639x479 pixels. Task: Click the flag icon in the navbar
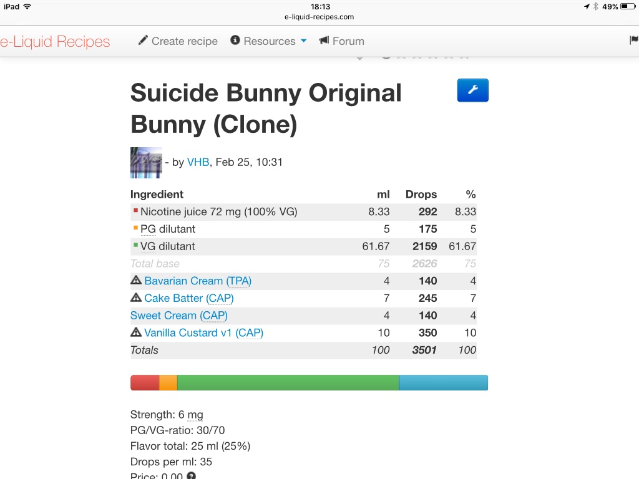[x=634, y=41]
